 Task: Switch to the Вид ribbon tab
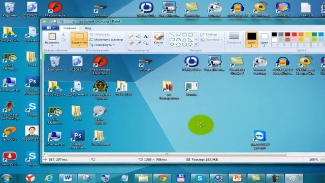[88, 28]
